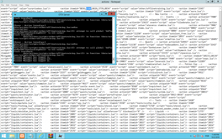Open the Format menu in Notepad
Viewport: 222px width, 139px height.
(x=14, y=5)
